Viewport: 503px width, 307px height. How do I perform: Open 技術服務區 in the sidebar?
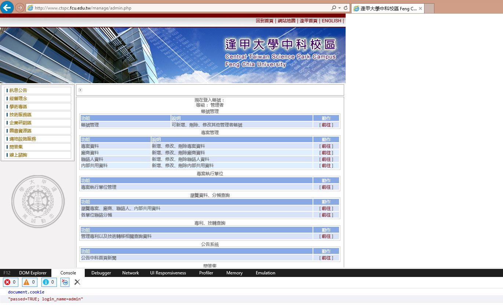tap(37, 115)
